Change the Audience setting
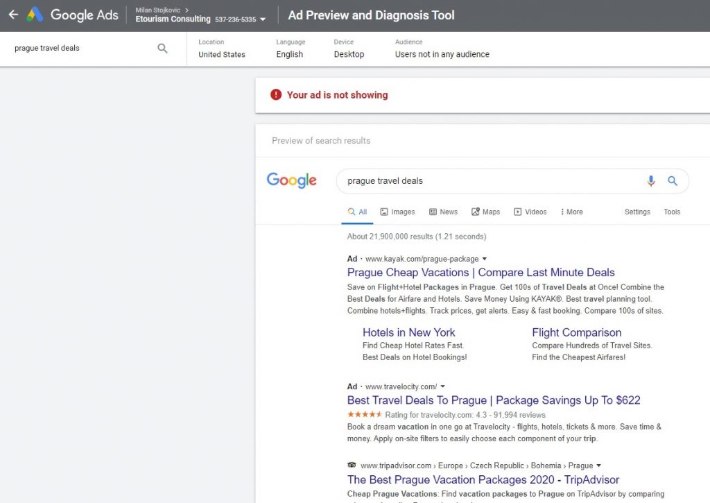Image resolution: width=710 pixels, height=503 pixels. 442,49
